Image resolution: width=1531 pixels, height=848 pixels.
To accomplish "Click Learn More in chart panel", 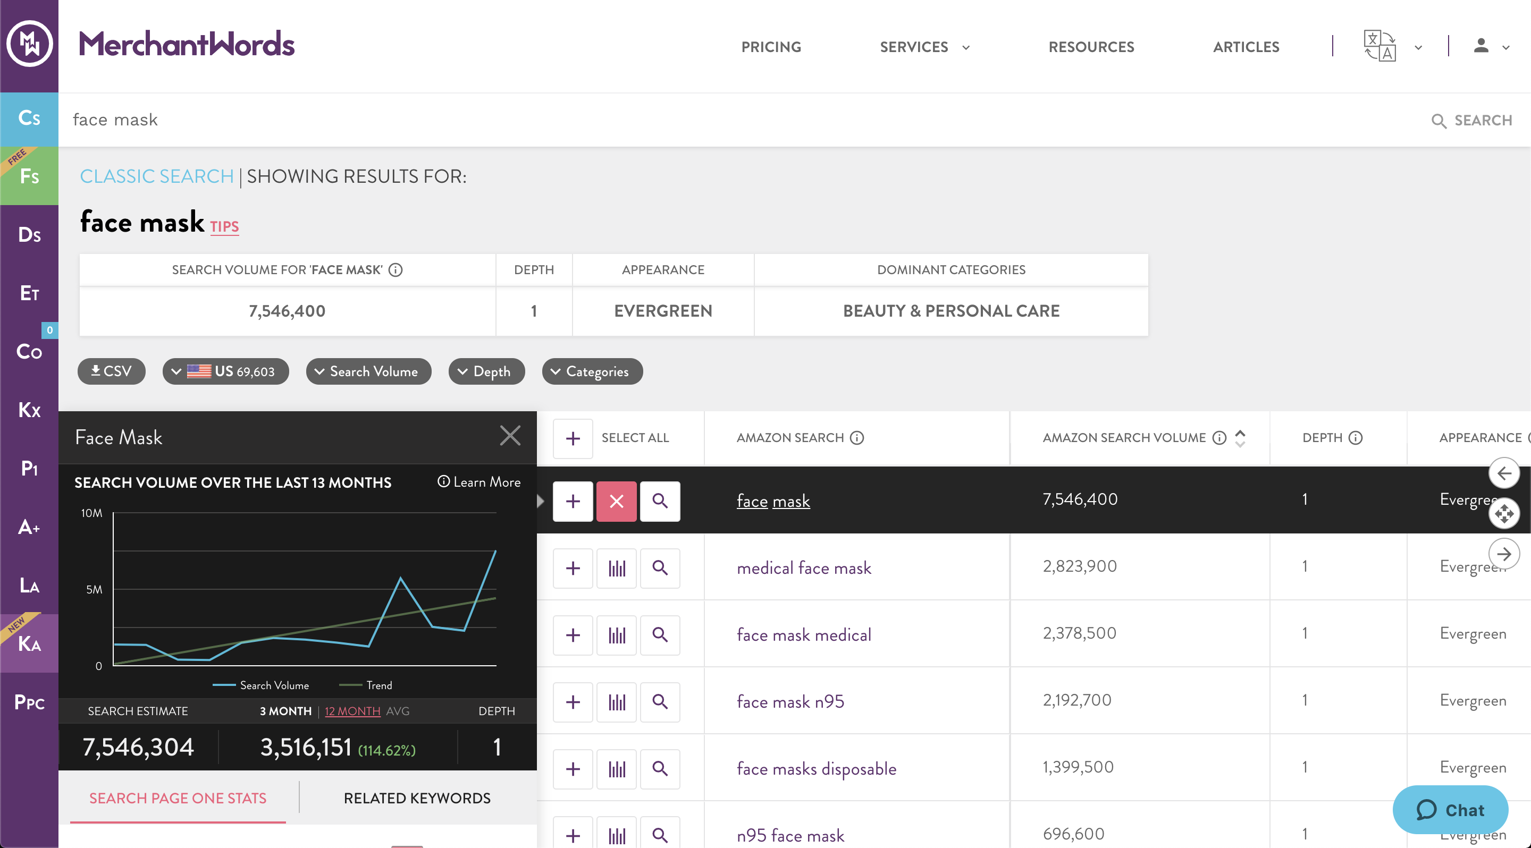I will click(x=479, y=482).
